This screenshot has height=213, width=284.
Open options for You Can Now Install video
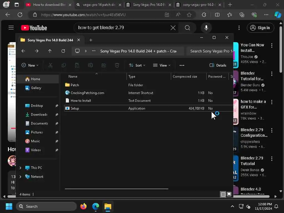[x=272, y=45]
